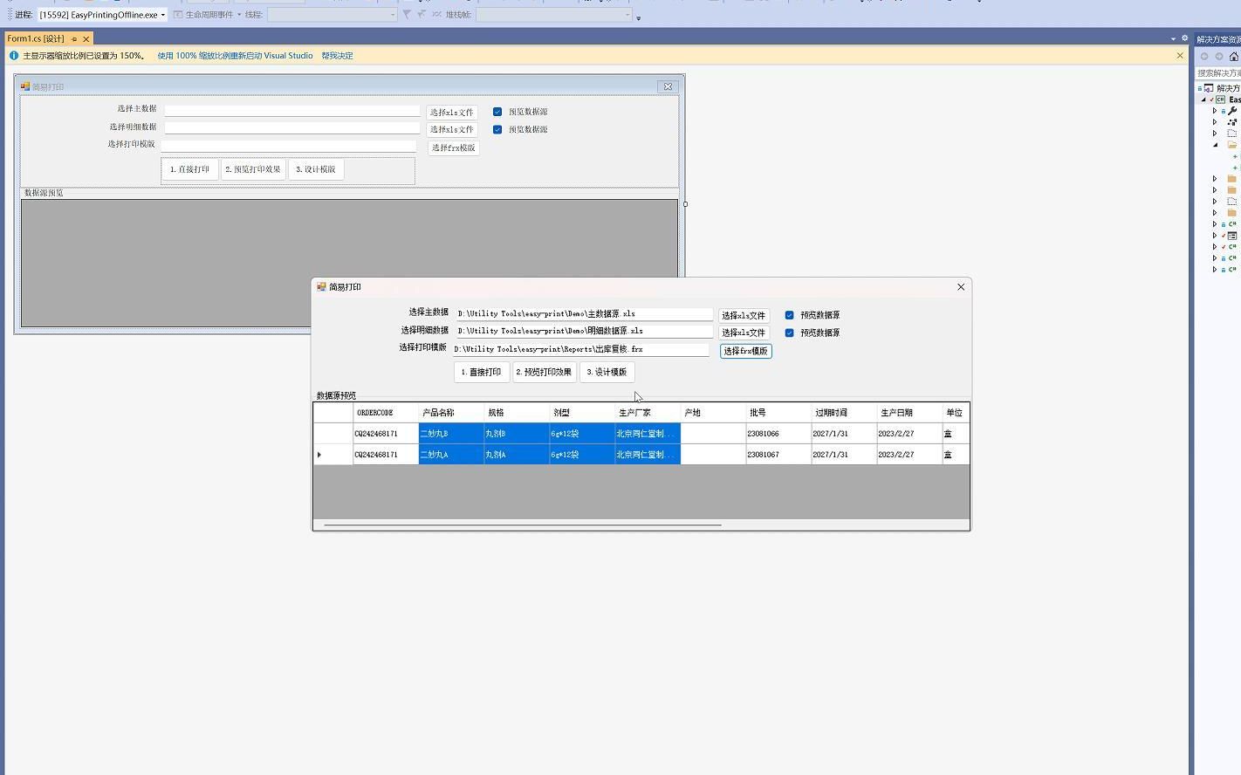Select the open folder icon in Solution Explorer

(x=1232, y=145)
